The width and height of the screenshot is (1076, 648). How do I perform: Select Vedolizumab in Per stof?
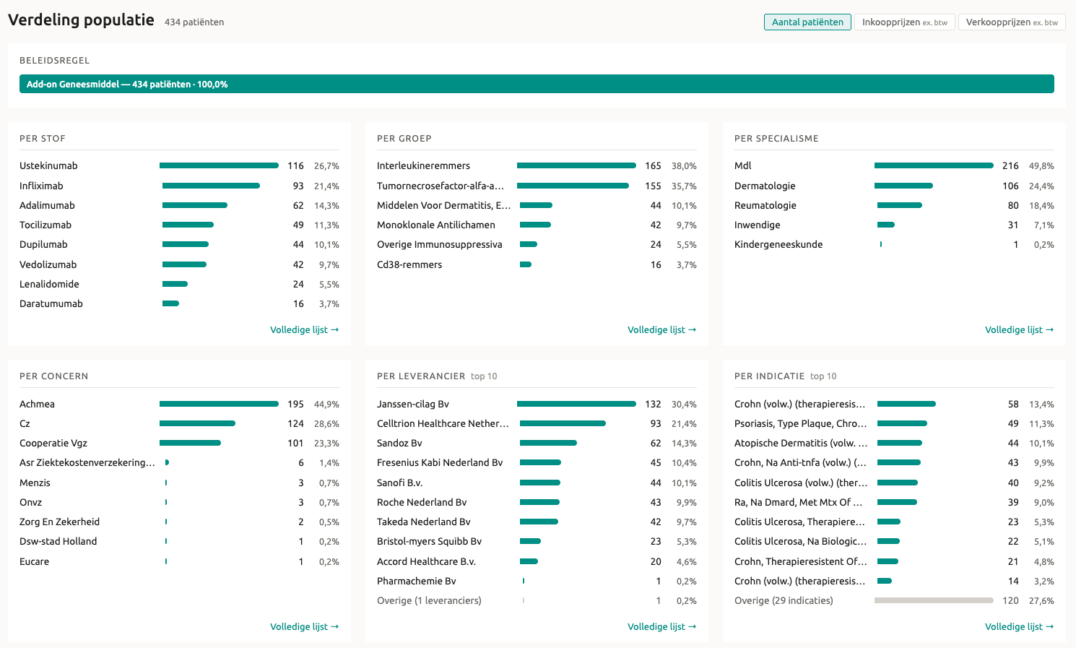point(179,265)
